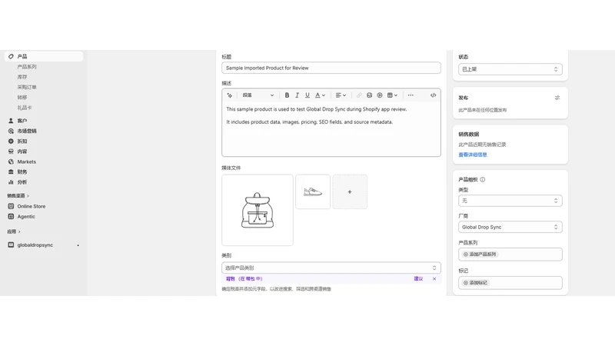This screenshot has width=615, height=346.
Task: Click the insert image icon
Action: [x=369, y=95]
